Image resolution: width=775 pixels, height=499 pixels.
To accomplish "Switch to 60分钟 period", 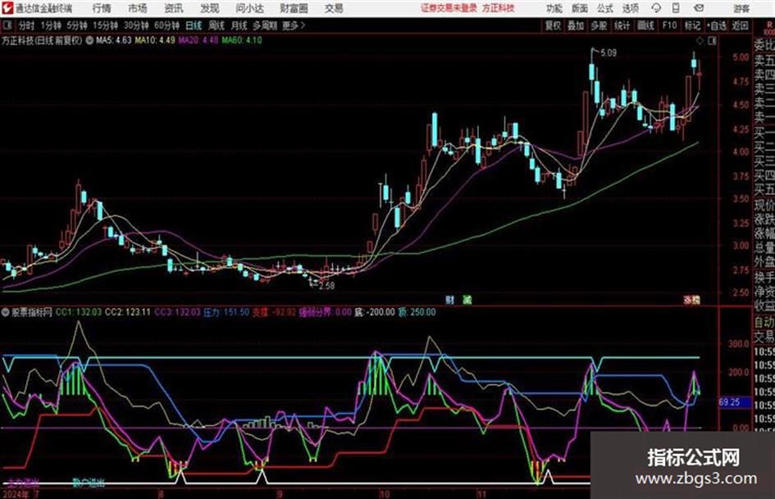I will coord(166,25).
